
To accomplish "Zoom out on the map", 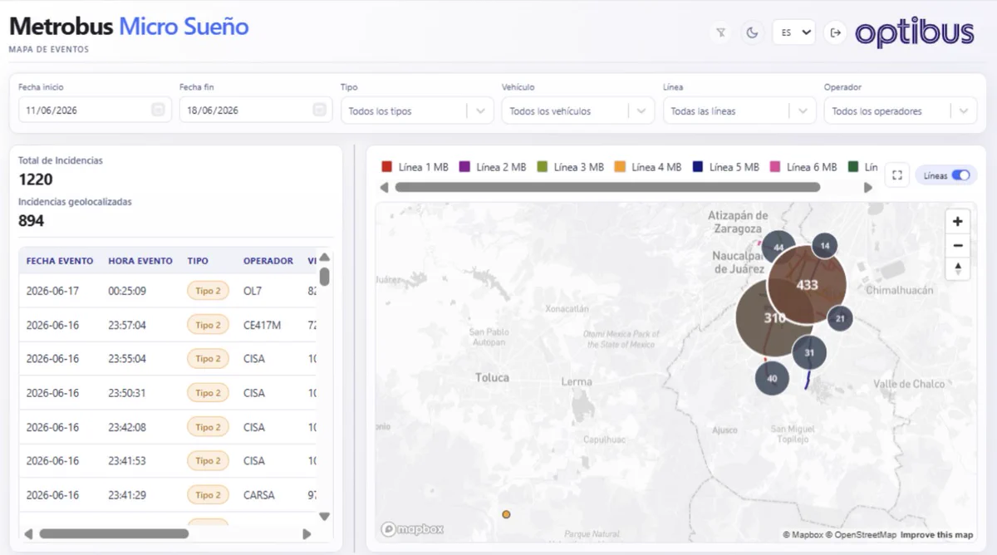I will tap(958, 245).
